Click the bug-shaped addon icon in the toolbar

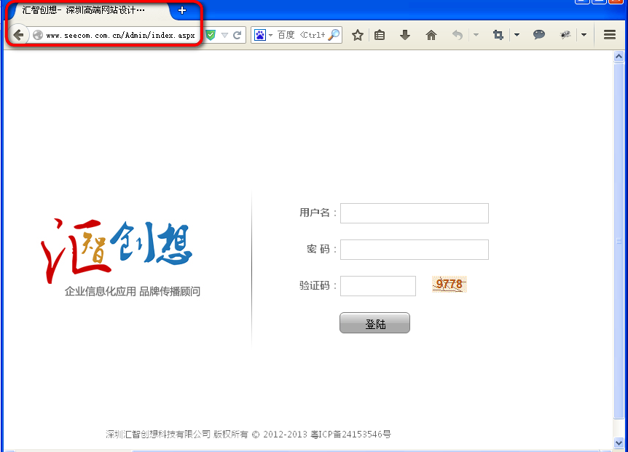pos(565,35)
